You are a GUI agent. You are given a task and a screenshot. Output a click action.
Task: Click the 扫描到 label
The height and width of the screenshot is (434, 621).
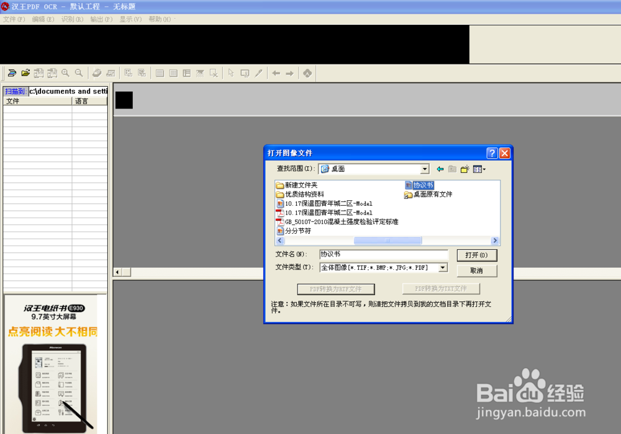pos(15,91)
